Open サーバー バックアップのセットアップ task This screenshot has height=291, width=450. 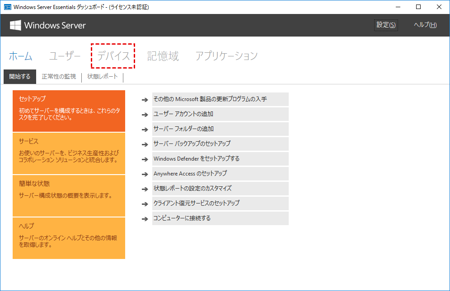[x=220, y=144]
